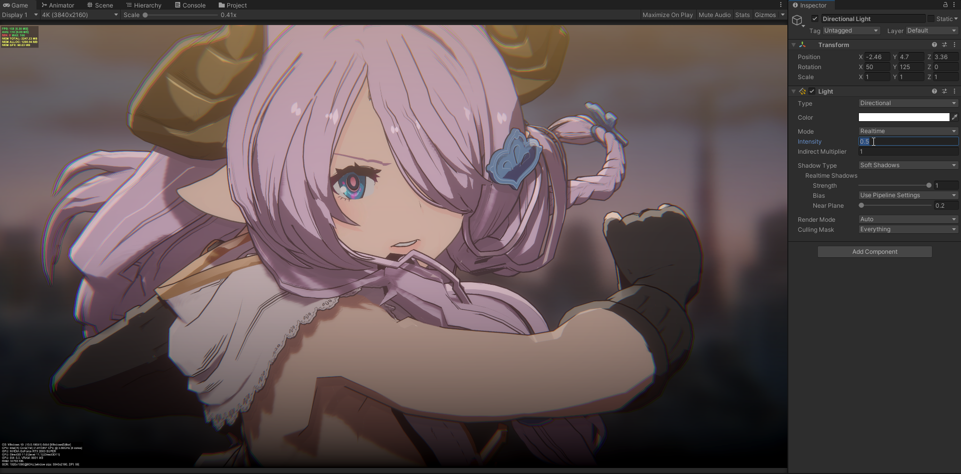
Task: Pick light color with eyedropper icon
Action: pyautogui.click(x=954, y=117)
